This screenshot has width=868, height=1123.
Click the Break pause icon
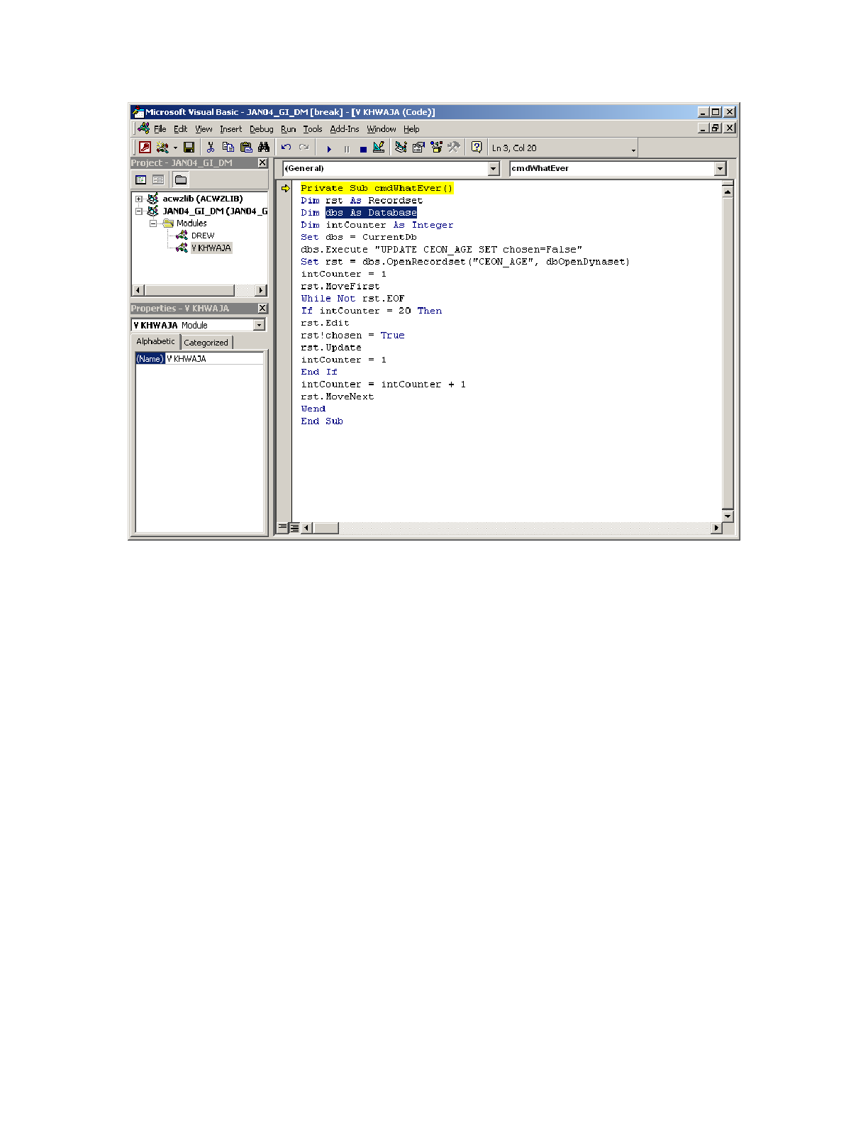[346, 148]
